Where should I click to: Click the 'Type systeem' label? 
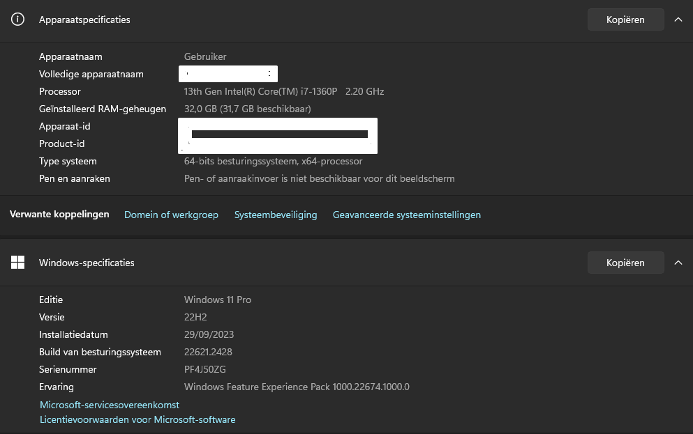68,162
